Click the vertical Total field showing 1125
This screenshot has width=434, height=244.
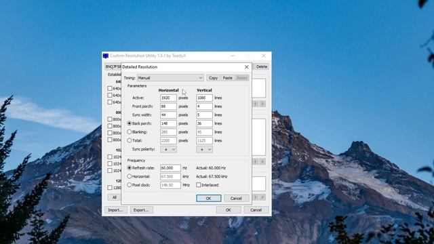tap(204, 141)
